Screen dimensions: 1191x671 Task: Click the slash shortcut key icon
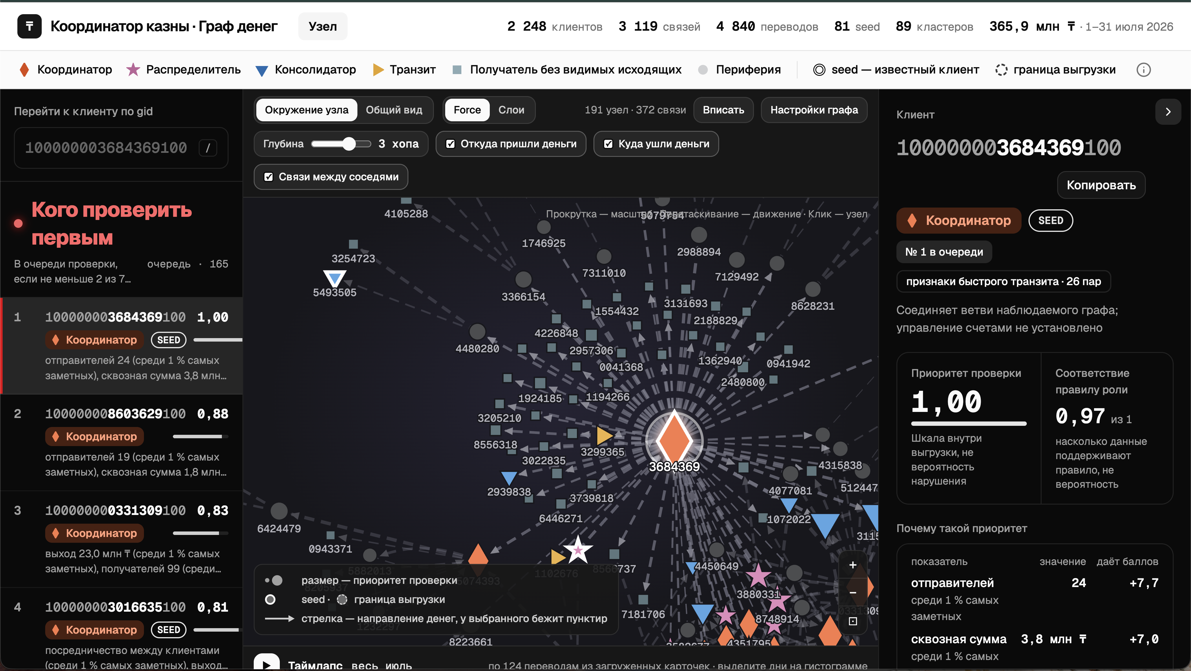pyautogui.click(x=208, y=148)
